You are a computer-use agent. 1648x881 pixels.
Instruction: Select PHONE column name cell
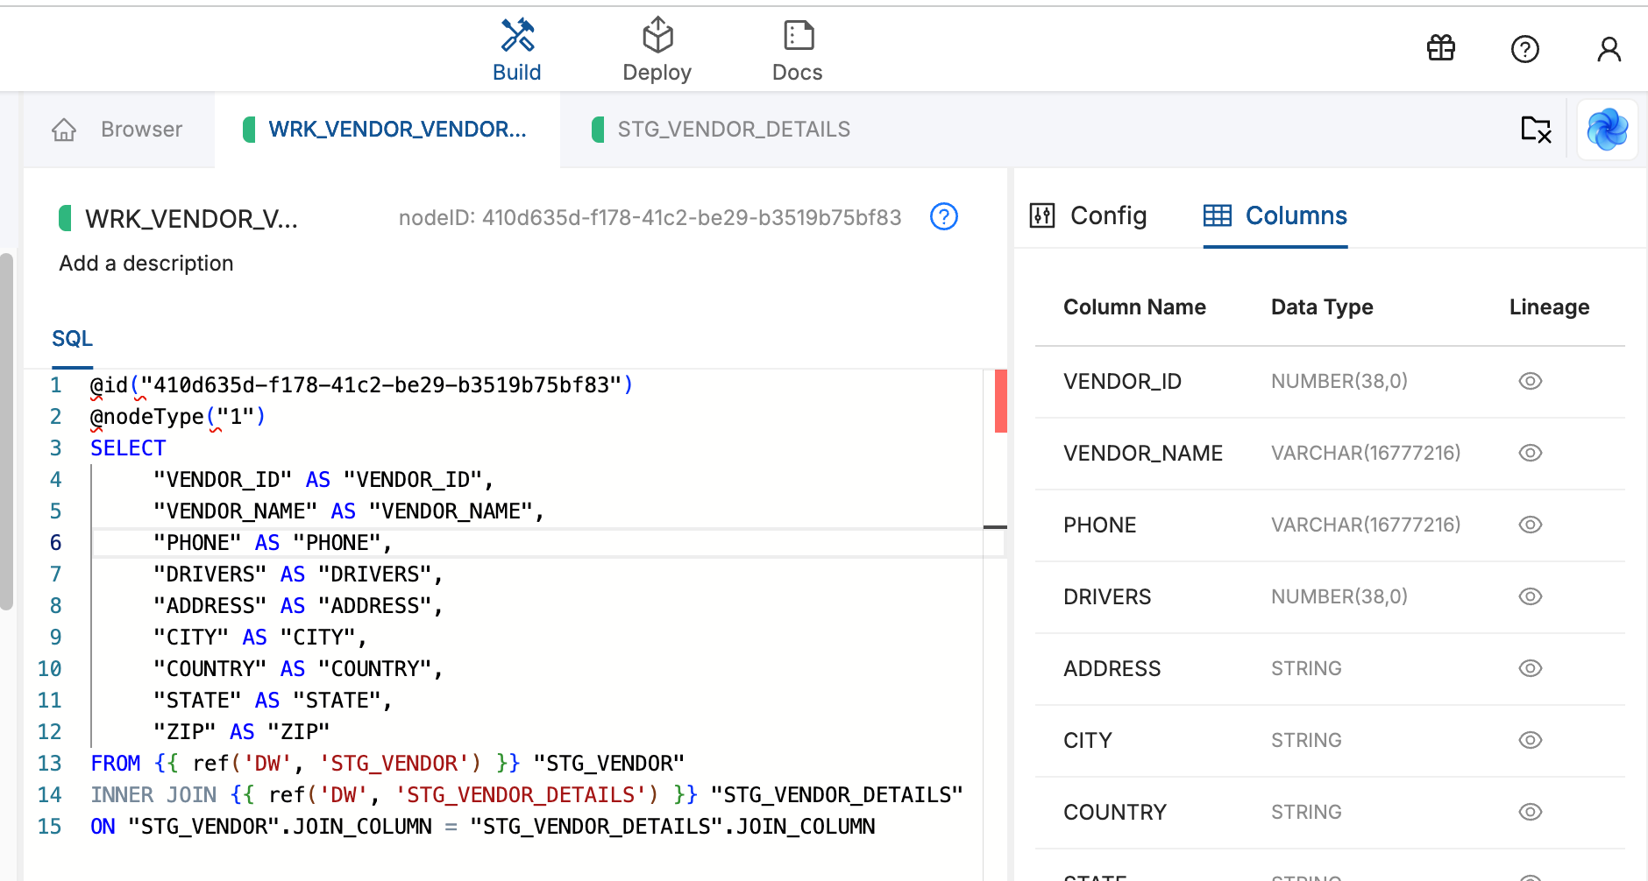pos(1099,525)
